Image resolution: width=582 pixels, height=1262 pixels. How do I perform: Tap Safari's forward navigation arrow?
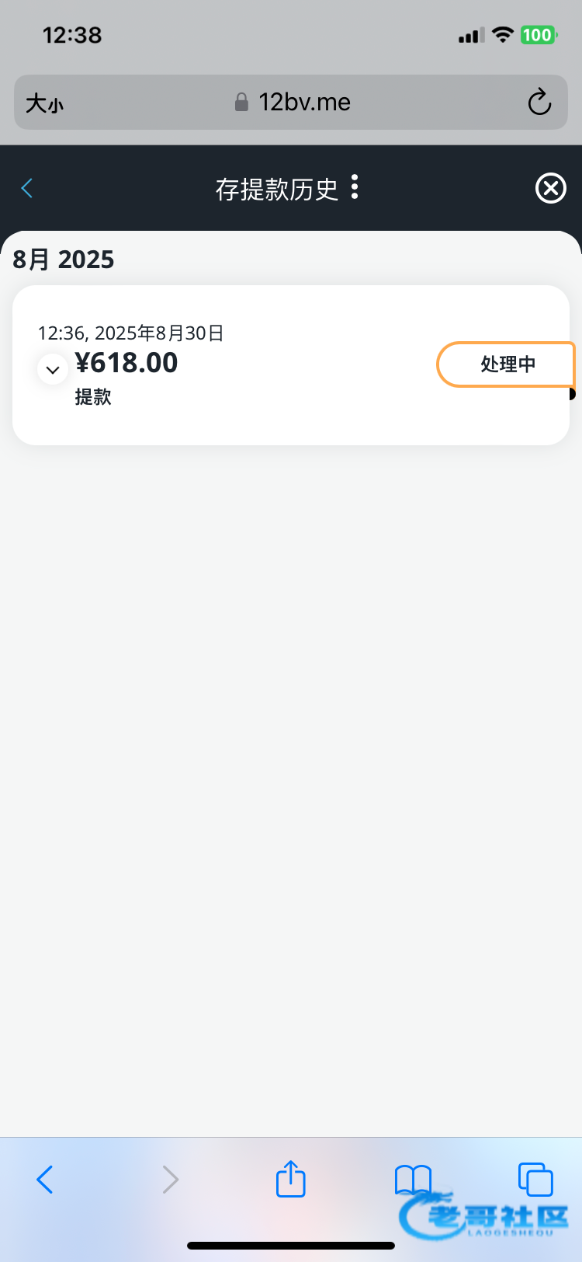[x=170, y=1180]
